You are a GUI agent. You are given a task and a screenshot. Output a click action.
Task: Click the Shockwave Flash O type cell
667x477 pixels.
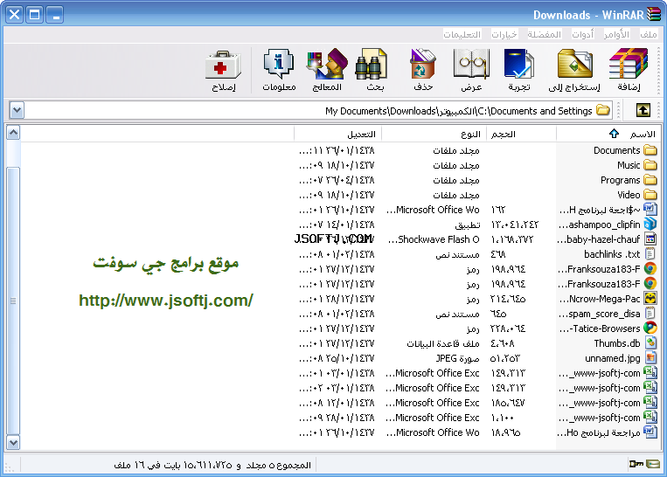tap(434, 239)
